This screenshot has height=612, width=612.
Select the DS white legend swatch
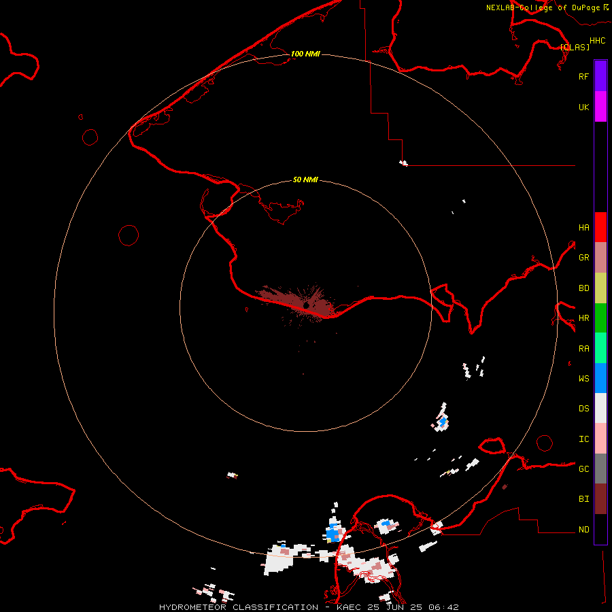pos(600,408)
